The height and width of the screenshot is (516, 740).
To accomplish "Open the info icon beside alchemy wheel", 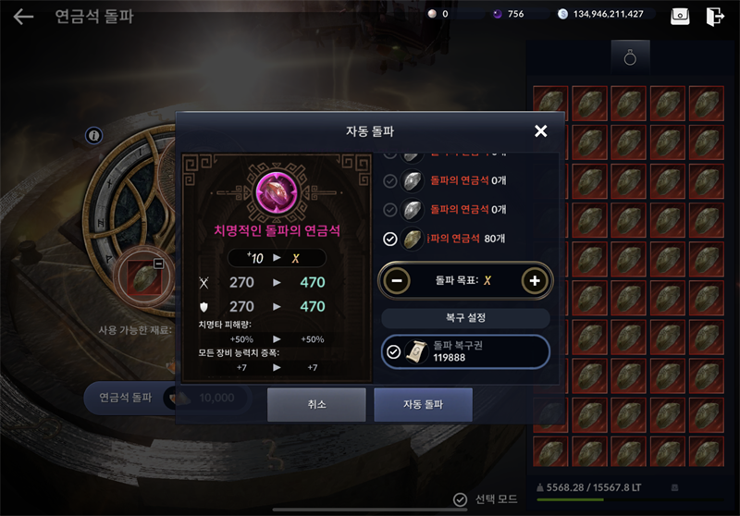I will [x=94, y=136].
